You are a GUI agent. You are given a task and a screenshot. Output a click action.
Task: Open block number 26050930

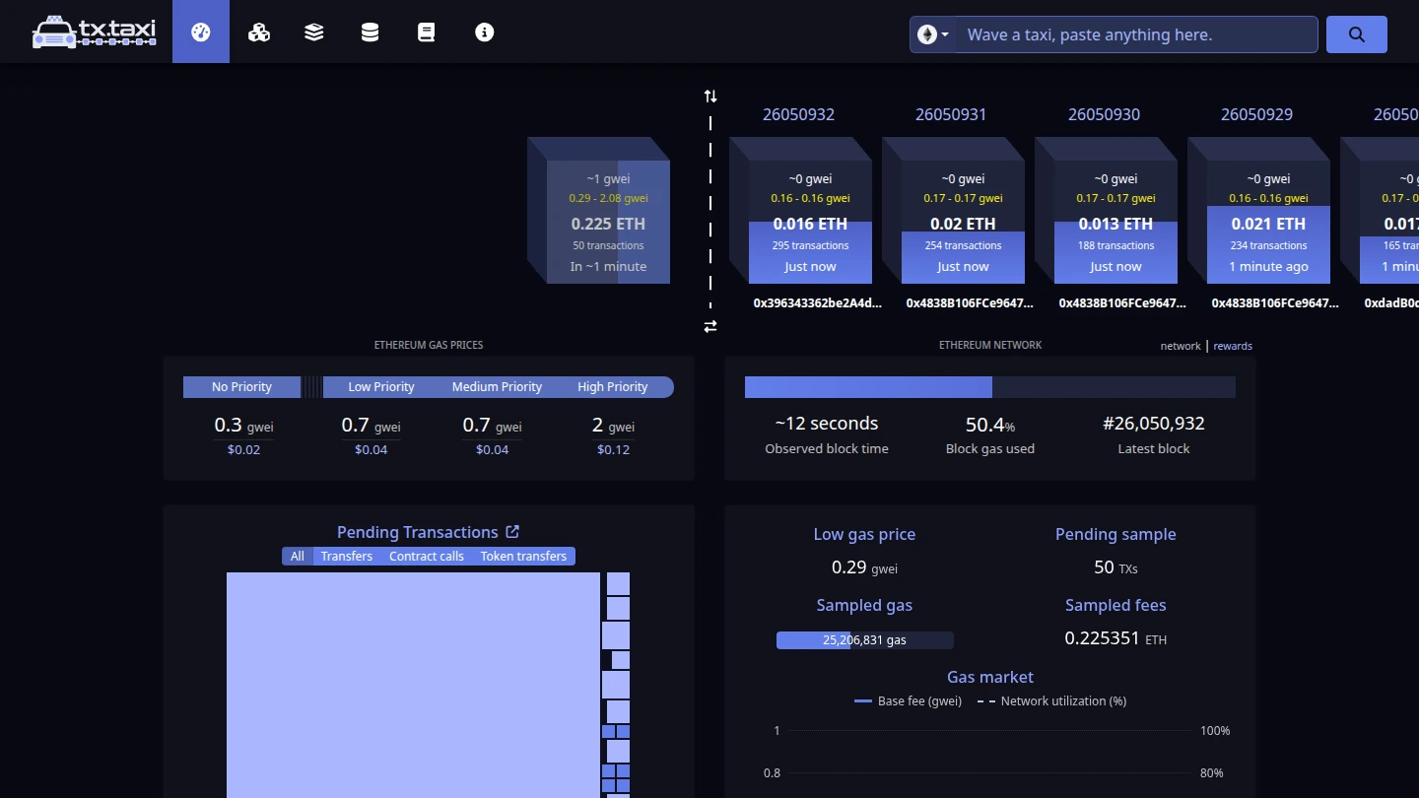click(x=1104, y=114)
